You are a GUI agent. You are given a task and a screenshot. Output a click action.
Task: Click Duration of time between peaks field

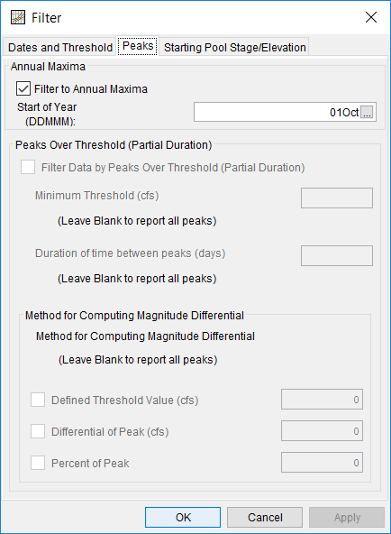point(337,256)
